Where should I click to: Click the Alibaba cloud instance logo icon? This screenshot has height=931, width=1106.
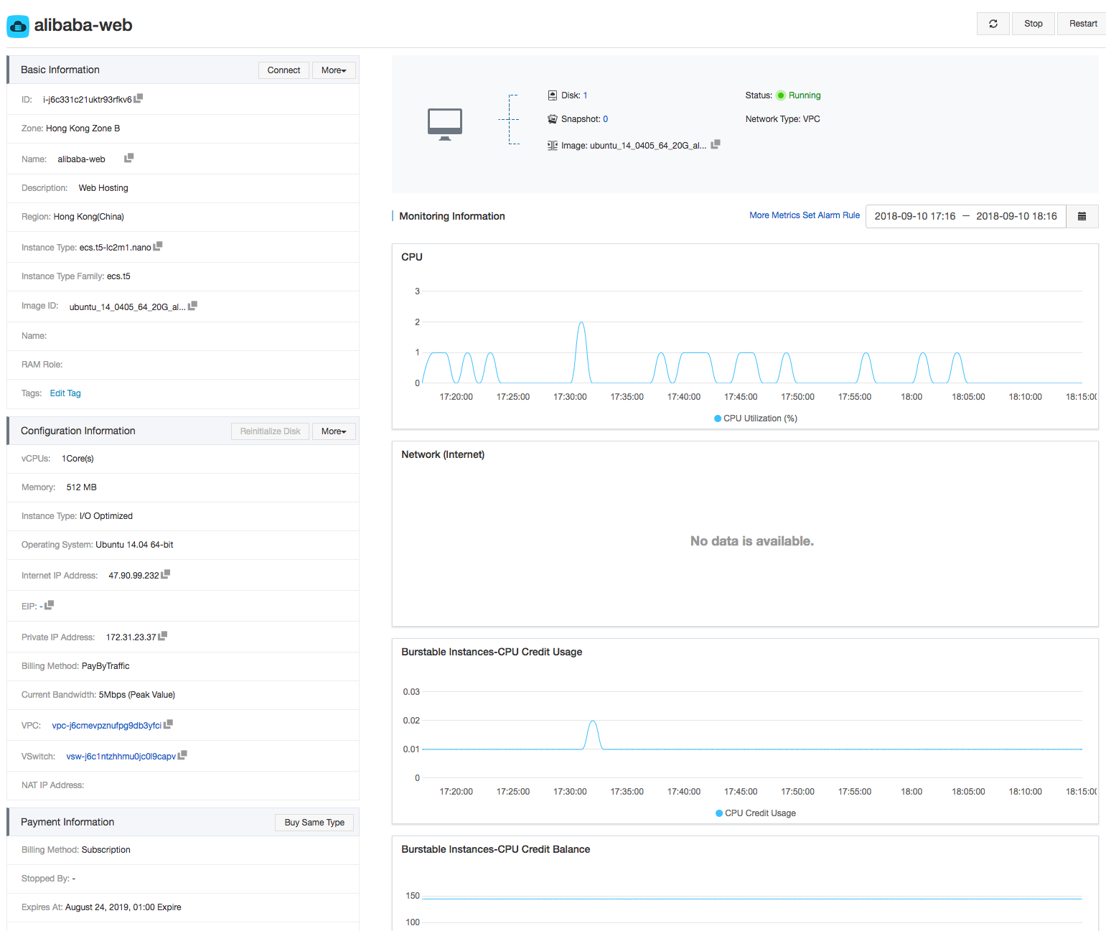click(18, 26)
